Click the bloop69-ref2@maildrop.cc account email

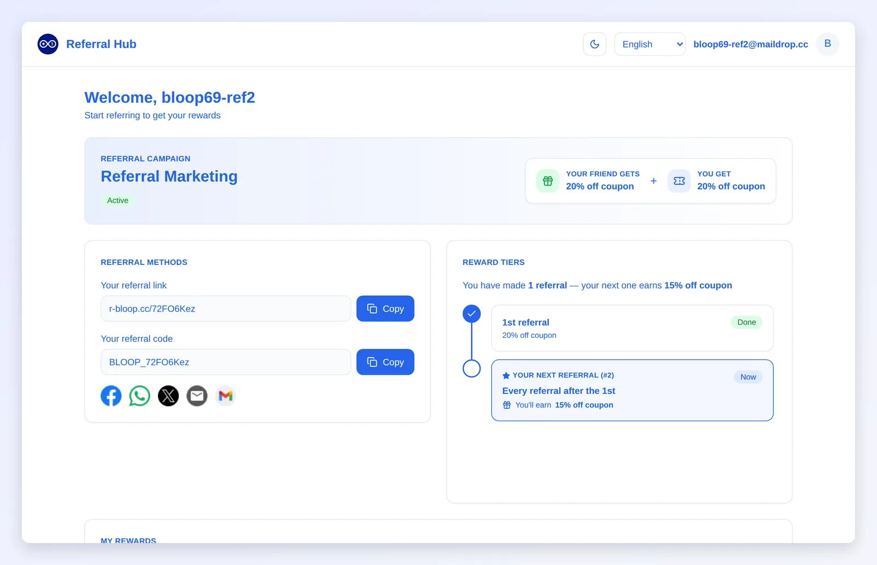[x=750, y=44]
